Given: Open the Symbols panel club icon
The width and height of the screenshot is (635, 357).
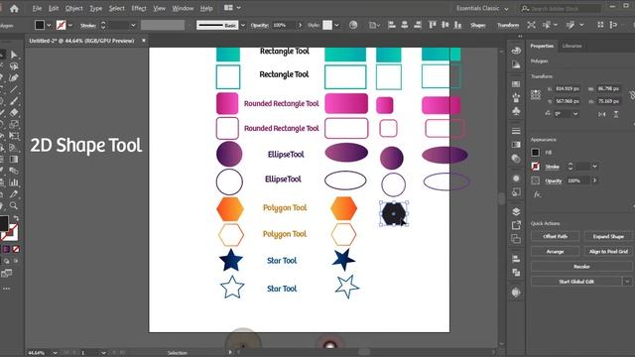Looking at the screenshot, I should click(x=516, y=111).
